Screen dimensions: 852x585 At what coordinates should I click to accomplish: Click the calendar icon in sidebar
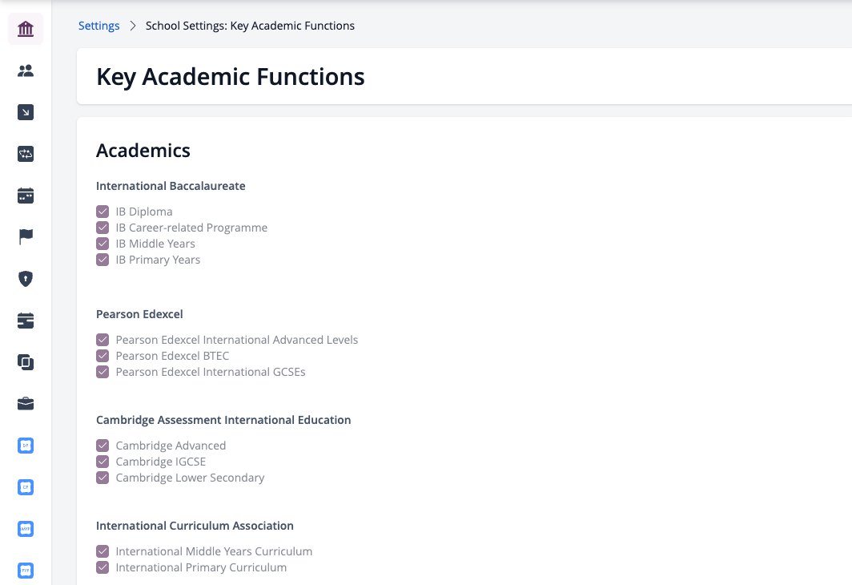(26, 196)
